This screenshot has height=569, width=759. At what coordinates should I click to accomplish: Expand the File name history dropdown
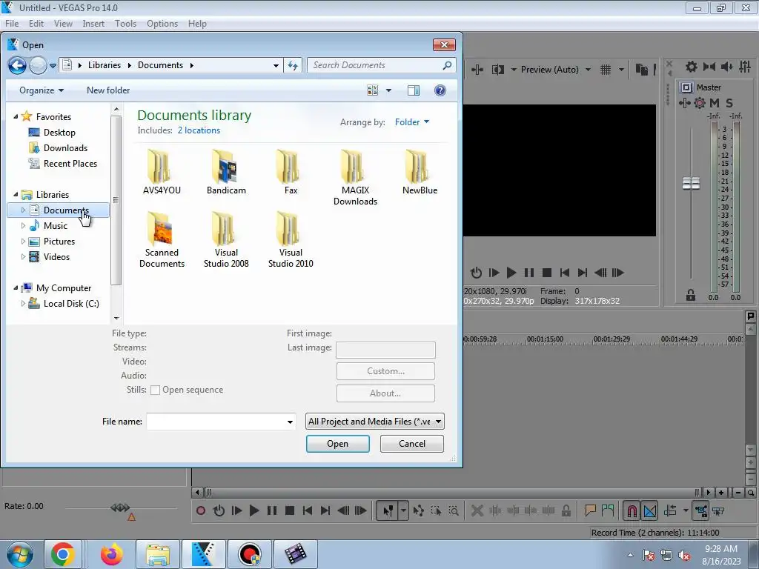[290, 422]
